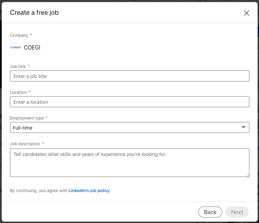Click into the Job description text area

pyautogui.click(x=129, y=163)
